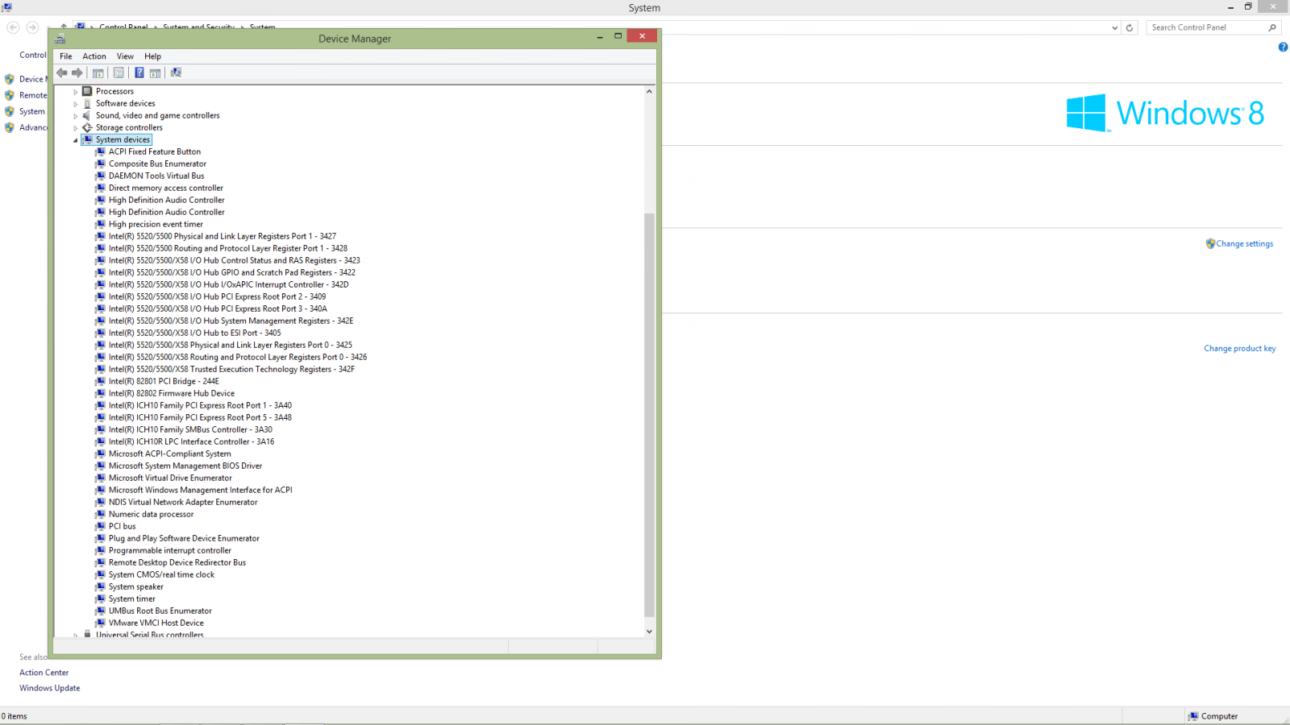Select System CMOS/real time clock

(x=161, y=574)
